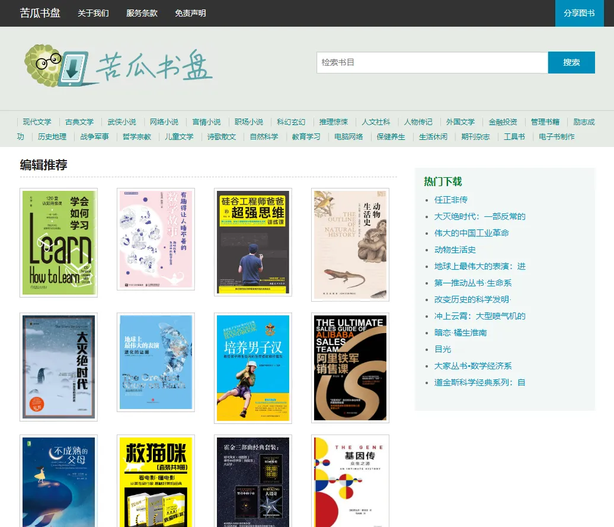614x527 pixels.
Task: Open 地球上最伟大的表演 link in hot downloads
Action: coord(479,266)
